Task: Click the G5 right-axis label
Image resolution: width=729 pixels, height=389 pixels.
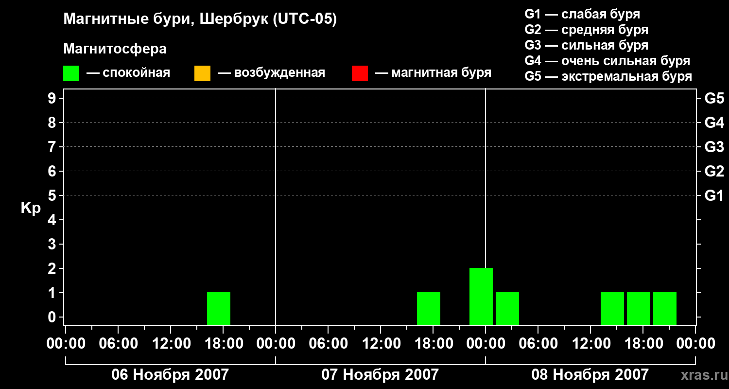Action: (x=714, y=98)
